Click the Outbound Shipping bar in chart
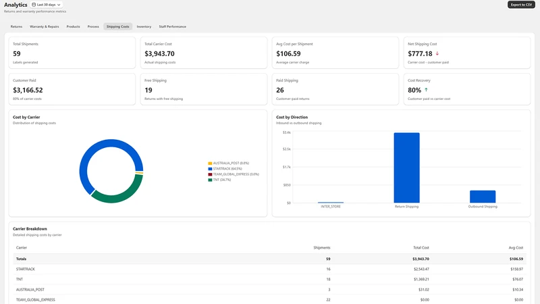Viewport: 540px width, 304px height. click(x=483, y=197)
